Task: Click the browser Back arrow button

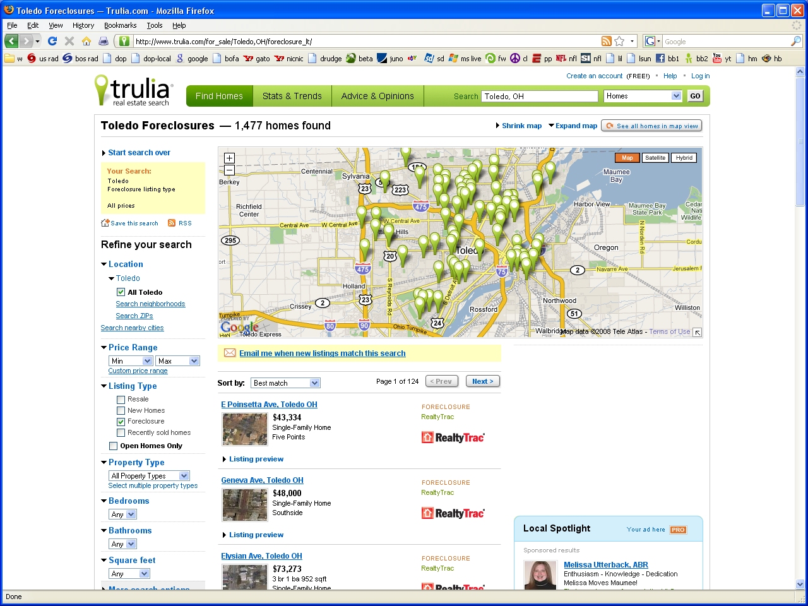Action: point(11,41)
